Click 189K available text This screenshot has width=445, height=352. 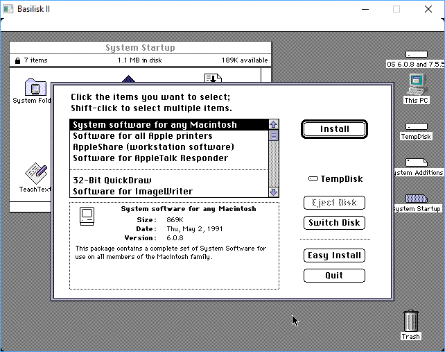click(245, 60)
